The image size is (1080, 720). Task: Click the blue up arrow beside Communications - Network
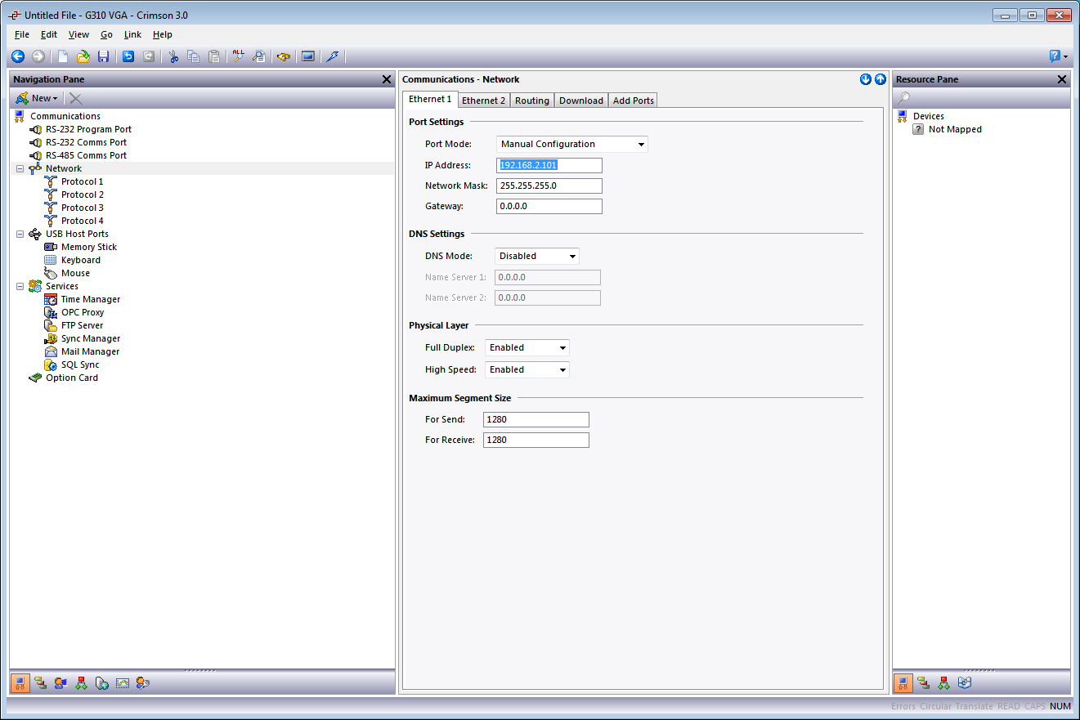pos(881,79)
